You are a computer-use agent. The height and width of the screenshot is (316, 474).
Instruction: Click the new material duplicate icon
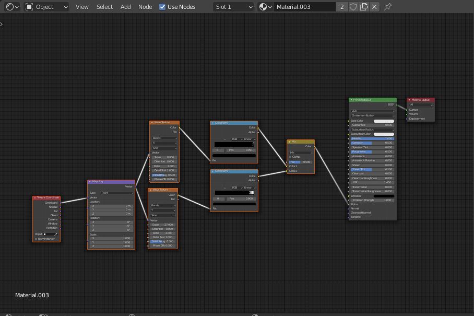coord(364,7)
